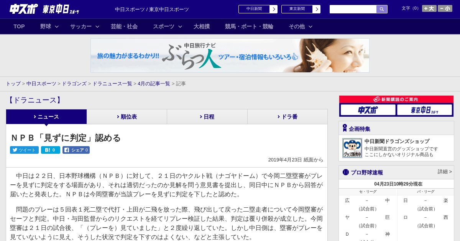Image resolution: width=460 pixels, height=241 pixels.
Task: Open the 中日新聞 header link
Action: coord(254,9)
